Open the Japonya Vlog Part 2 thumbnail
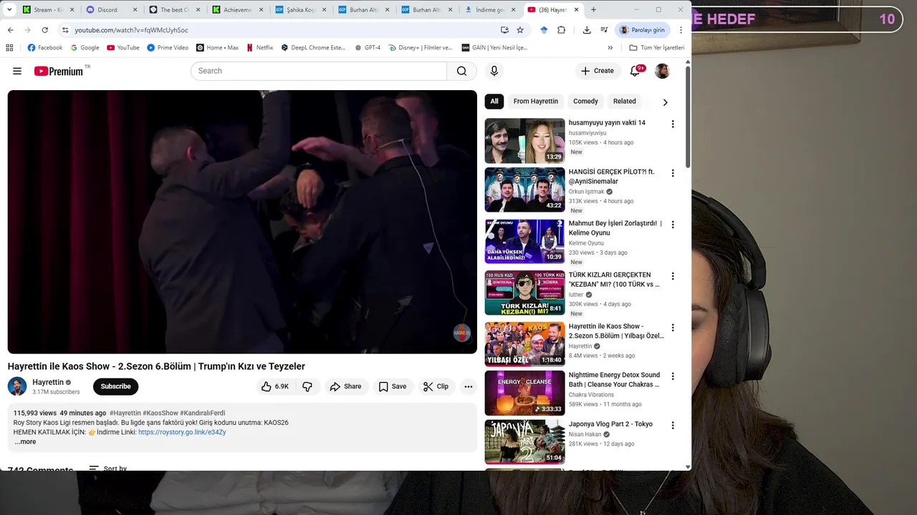 point(524,442)
